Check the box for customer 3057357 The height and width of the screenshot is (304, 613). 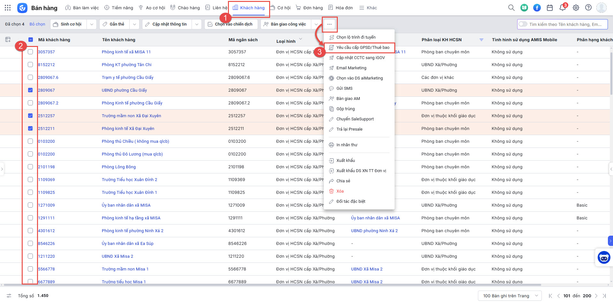pyautogui.click(x=30, y=52)
